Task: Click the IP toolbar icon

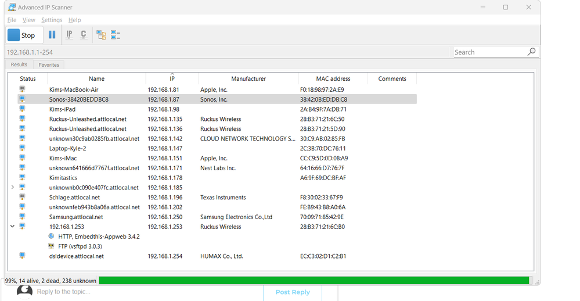Action: tap(69, 35)
